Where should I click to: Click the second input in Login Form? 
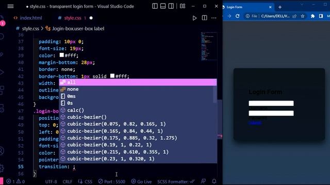coord(271,113)
